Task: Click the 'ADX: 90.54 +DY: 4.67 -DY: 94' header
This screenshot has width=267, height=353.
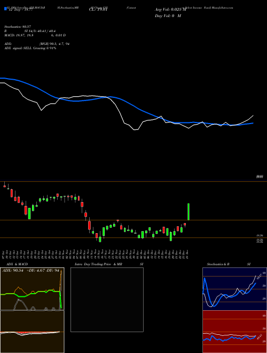Action: pos(30,271)
